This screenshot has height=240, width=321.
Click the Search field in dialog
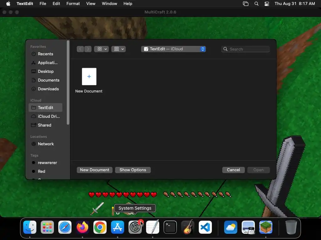point(245,49)
